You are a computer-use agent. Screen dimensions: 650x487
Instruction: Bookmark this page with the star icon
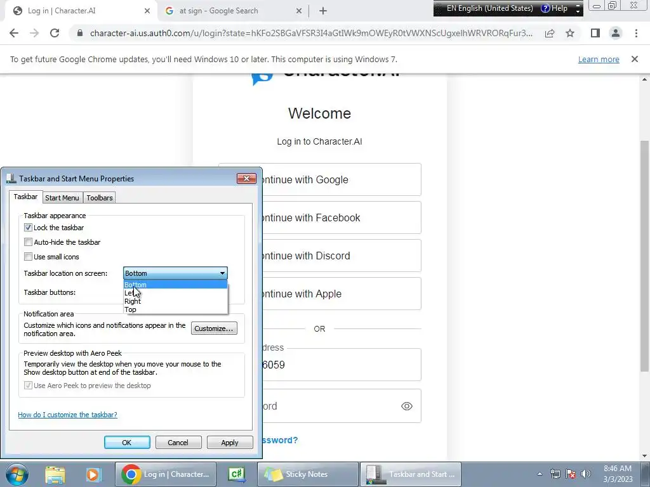(570, 33)
